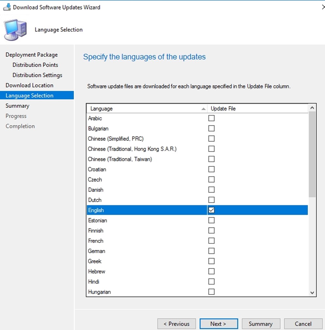The width and height of the screenshot is (325, 330).
Task: Select the Estonian language row
Action: click(197, 220)
